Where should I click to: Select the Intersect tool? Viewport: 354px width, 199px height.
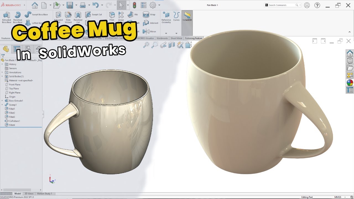point(151,23)
